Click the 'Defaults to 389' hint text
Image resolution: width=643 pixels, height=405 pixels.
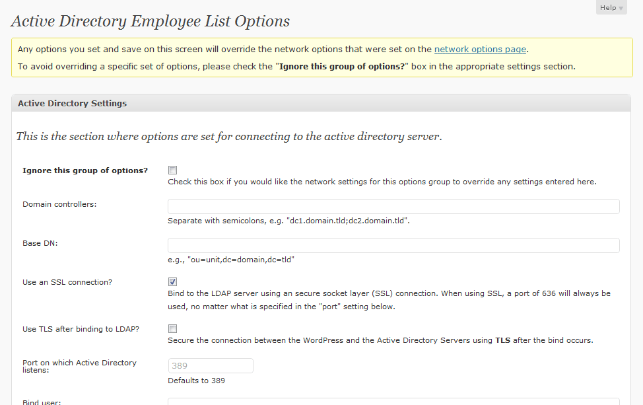coord(197,381)
